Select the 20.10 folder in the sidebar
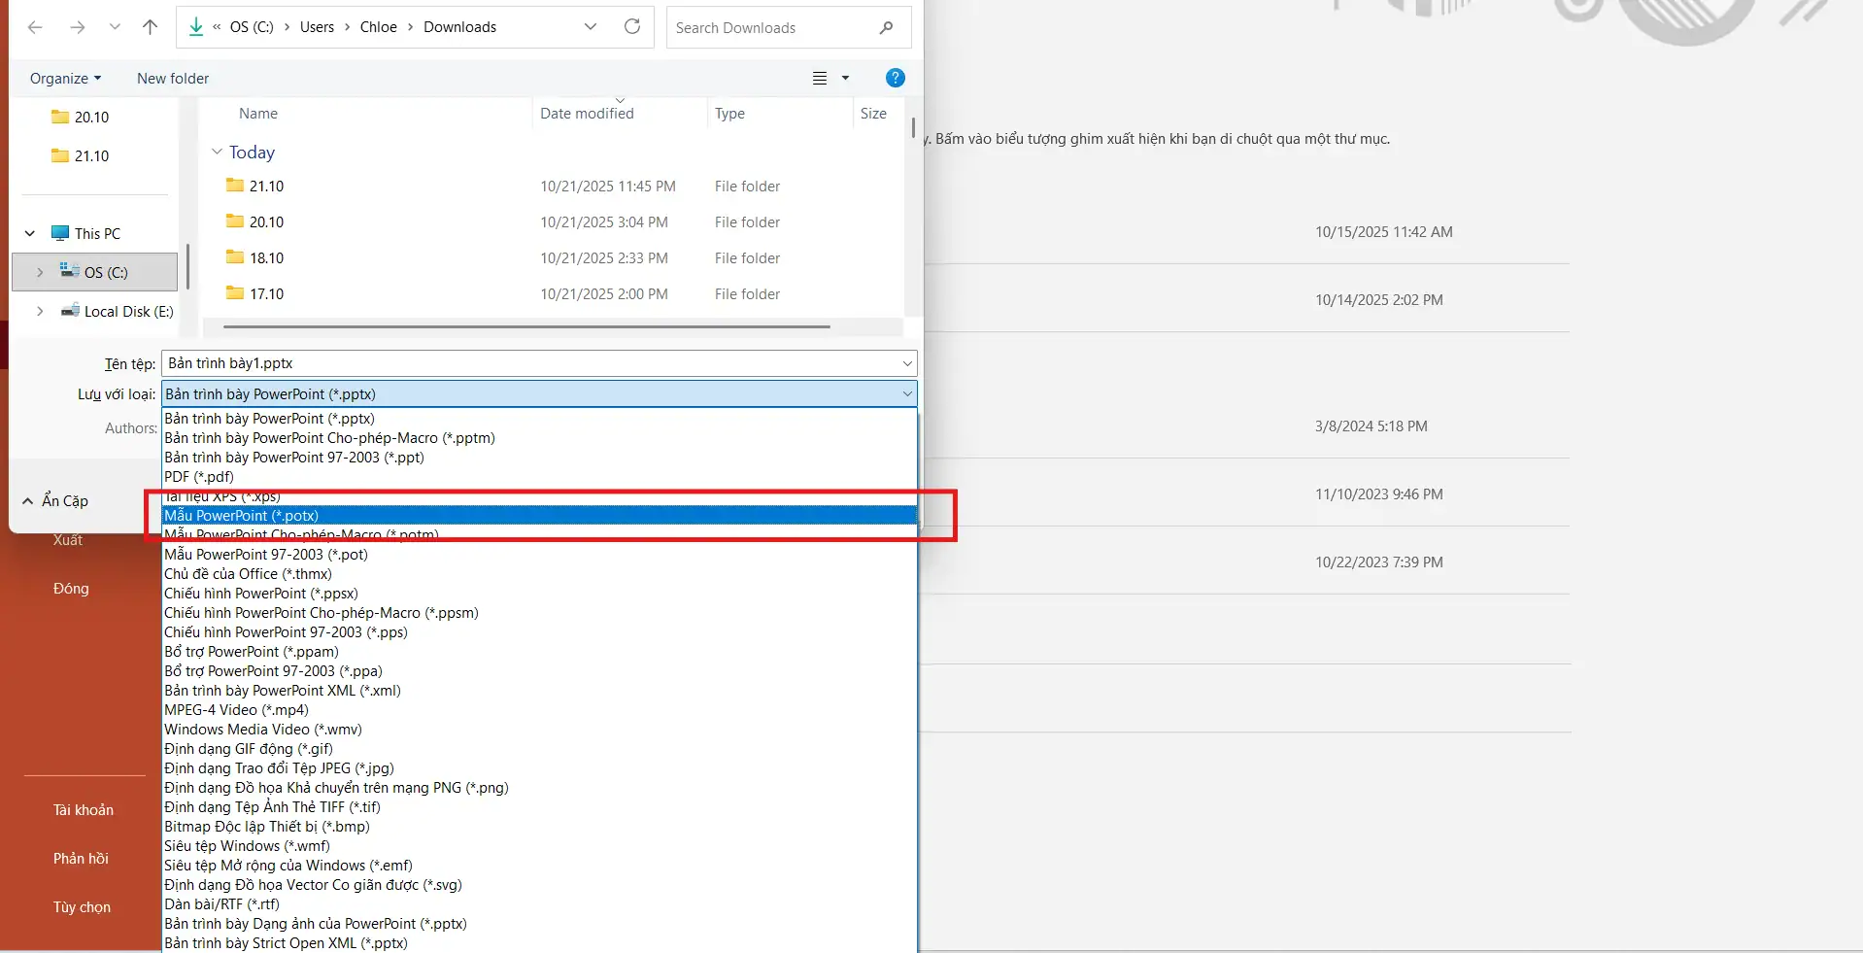Image resolution: width=1863 pixels, height=953 pixels. (x=90, y=116)
